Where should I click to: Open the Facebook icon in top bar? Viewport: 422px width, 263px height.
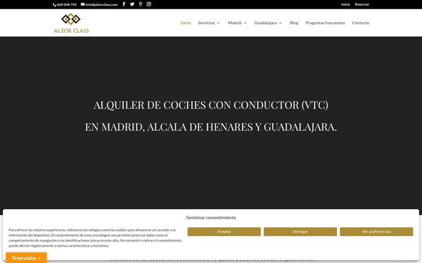[124, 4]
